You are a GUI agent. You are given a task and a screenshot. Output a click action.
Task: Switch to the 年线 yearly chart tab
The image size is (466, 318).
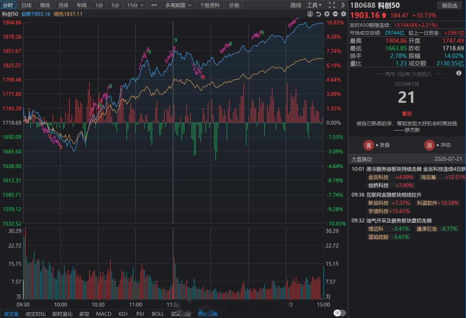(82, 5)
